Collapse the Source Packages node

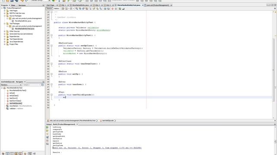click(5, 16)
